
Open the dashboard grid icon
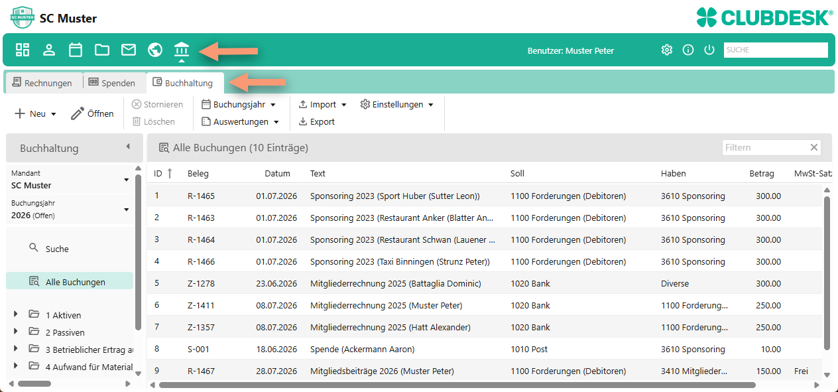[23, 50]
